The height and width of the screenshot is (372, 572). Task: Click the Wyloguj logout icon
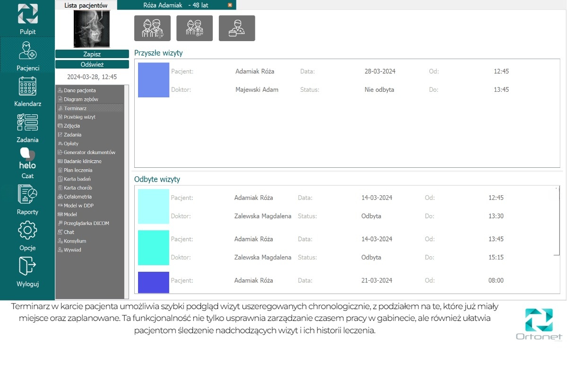[27, 266]
